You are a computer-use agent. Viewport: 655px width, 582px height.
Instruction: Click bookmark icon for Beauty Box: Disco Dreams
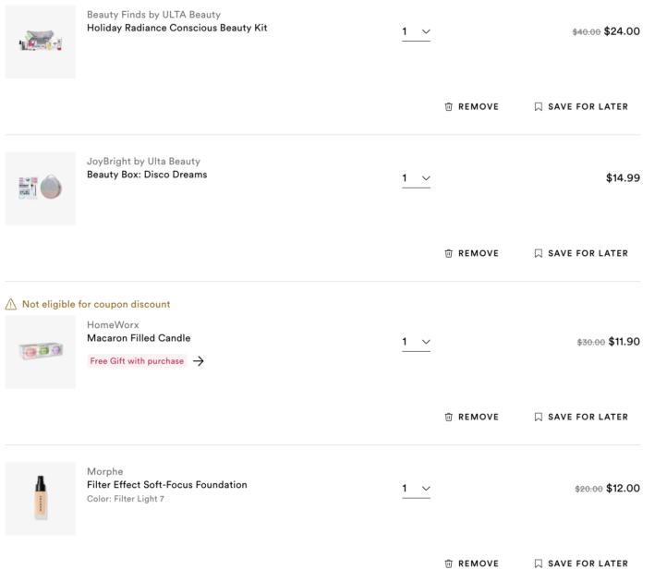(x=539, y=254)
